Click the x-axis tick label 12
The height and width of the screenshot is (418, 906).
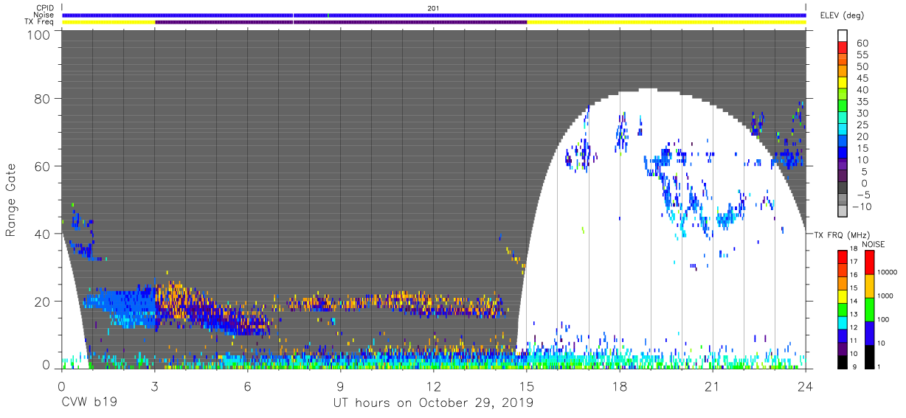click(433, 386)
